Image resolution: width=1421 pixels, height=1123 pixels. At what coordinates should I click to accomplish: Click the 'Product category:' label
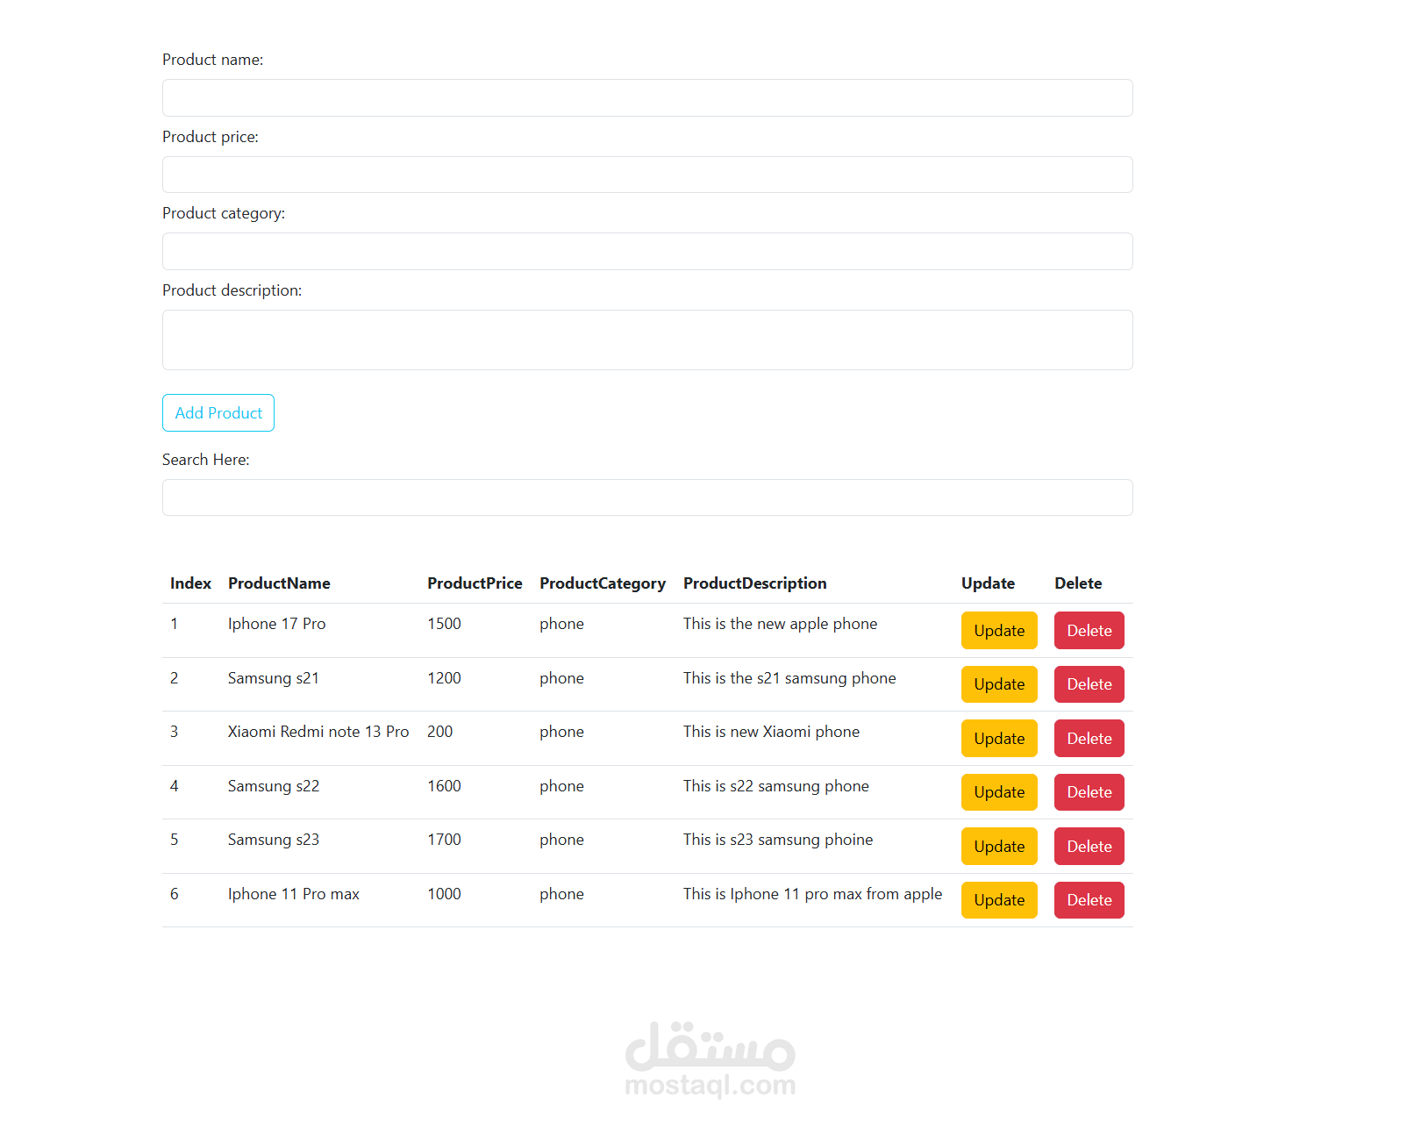[224, 213]
